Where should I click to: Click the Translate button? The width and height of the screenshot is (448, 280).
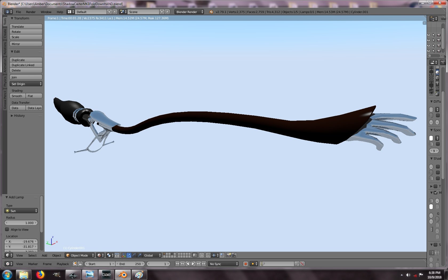26,26
